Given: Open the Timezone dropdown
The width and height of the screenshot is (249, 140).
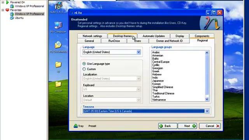Looking at the screenshot, I should [207, 111].
